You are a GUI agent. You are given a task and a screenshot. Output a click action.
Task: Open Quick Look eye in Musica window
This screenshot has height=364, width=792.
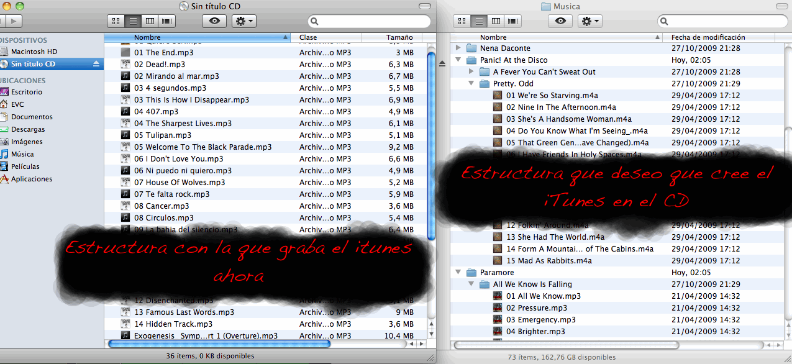pyautogui.click(x=560, y=21)
